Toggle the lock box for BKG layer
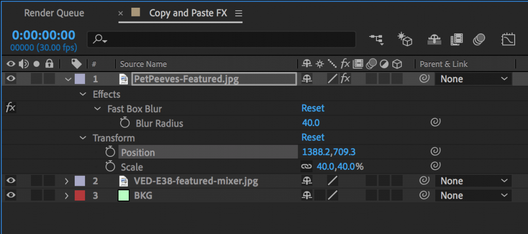 [x=49, y=195]
